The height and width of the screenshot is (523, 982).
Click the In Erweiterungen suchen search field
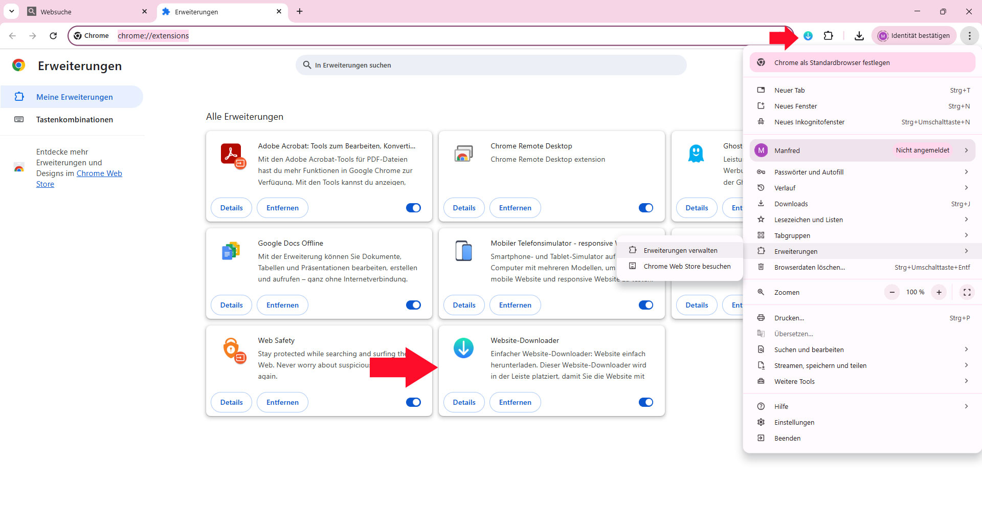click(x=491, y=65)
